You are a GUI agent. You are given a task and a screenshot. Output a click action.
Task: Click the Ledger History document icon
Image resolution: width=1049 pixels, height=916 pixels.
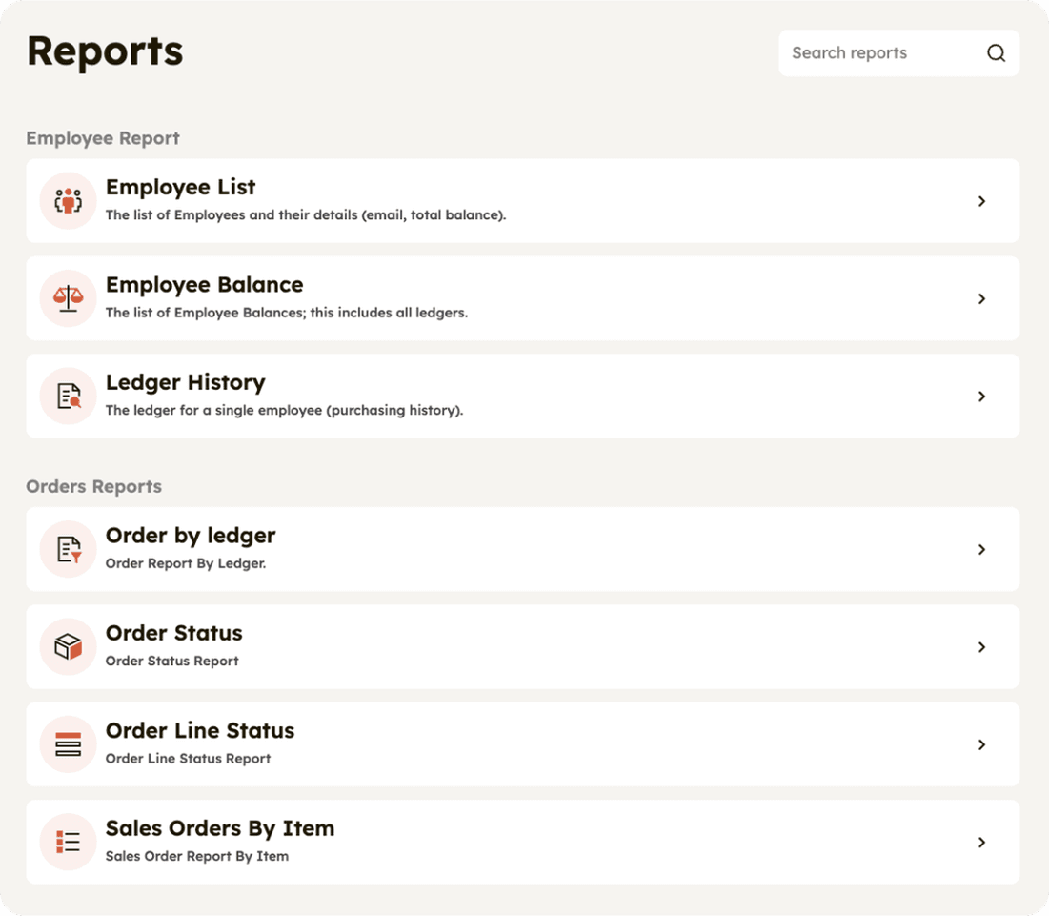[x=67, y=396]
